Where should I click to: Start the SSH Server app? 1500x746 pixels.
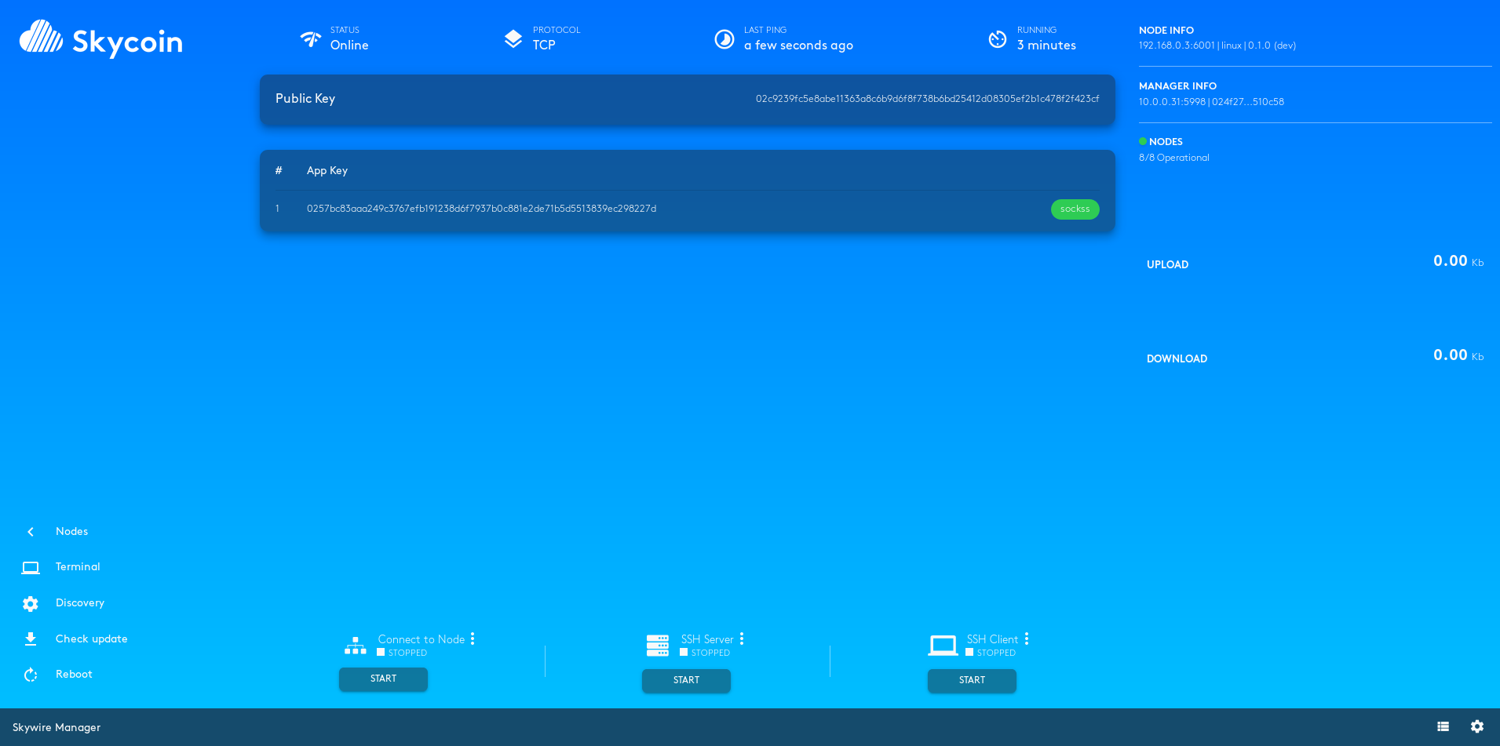tap(686, 681)
